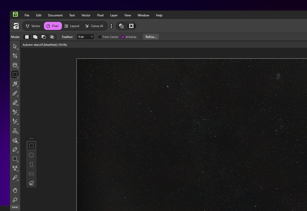Choose the Freehand Selection tool from the flyout
This screenshot has height=211, width=307.
[31, 183]
